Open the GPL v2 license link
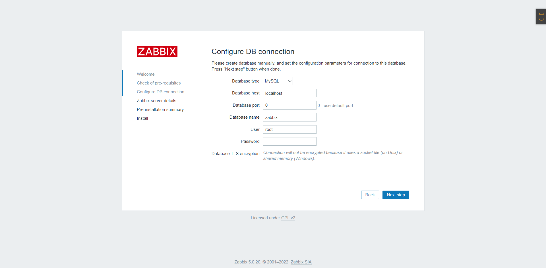Viewport: 546px width, 268px height. pos(288,218)
